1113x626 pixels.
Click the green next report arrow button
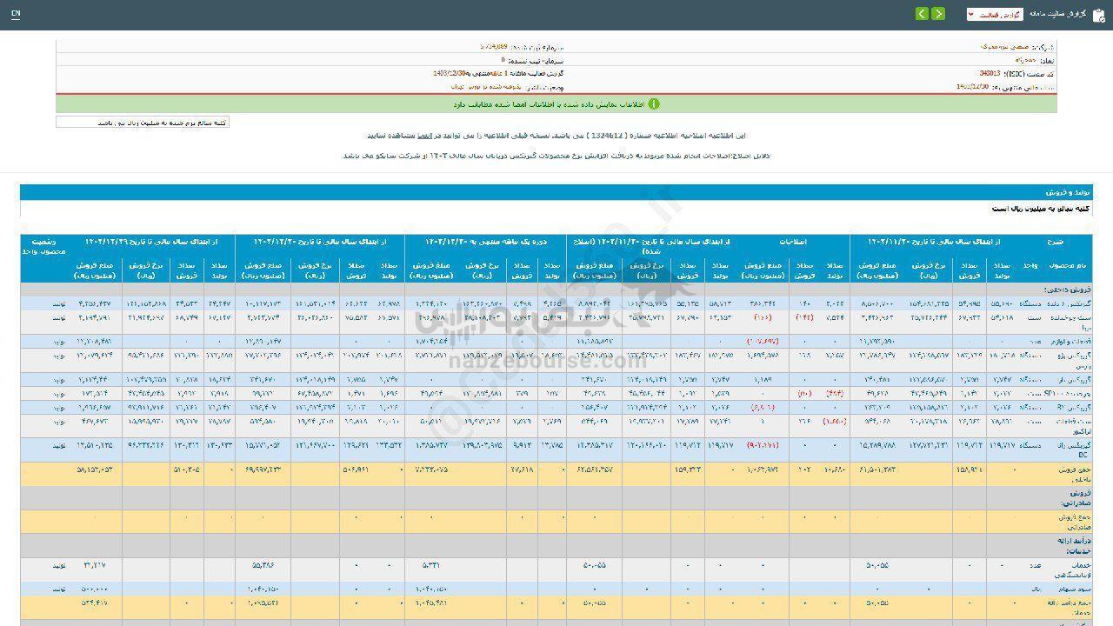click(x=938, y=14)
